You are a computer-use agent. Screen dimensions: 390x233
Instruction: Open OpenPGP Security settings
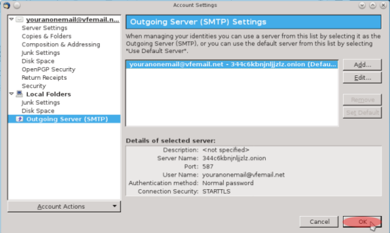49,69
